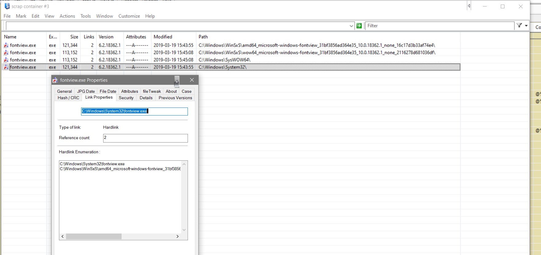The image size is (541, 255).
Task: Open the Help menu
Action: coord(150,16)
